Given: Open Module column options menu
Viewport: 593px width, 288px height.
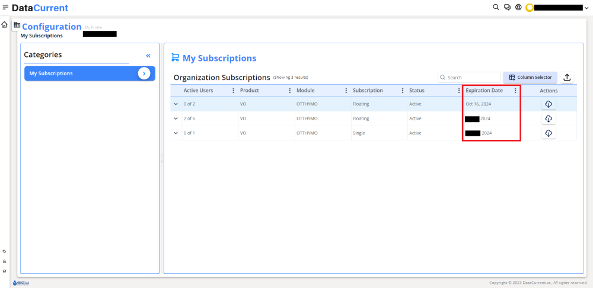Looking at the screenshot, I should click(346, 91).
